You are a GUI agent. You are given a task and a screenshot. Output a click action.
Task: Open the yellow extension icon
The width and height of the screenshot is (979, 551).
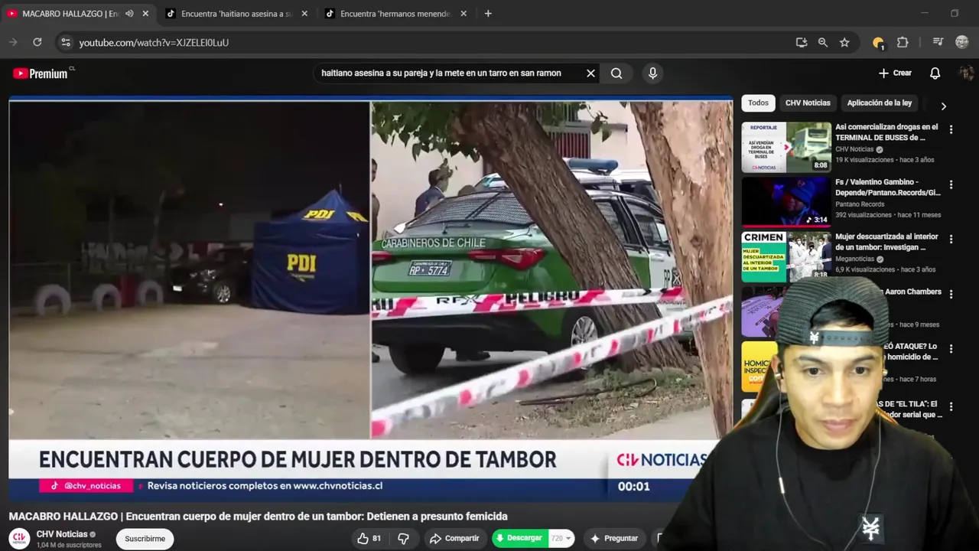click(878, 43)
